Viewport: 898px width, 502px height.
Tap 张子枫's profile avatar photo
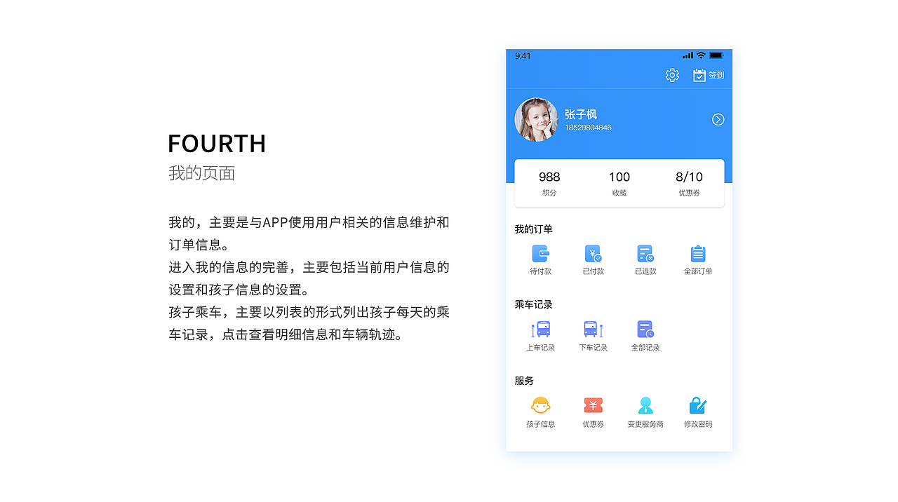pyautogui.click(x=537, y=119)
